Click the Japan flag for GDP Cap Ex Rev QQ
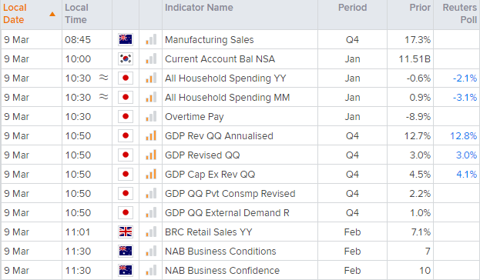This screenshot has height=280, width=480. click(x=126, y=174)
